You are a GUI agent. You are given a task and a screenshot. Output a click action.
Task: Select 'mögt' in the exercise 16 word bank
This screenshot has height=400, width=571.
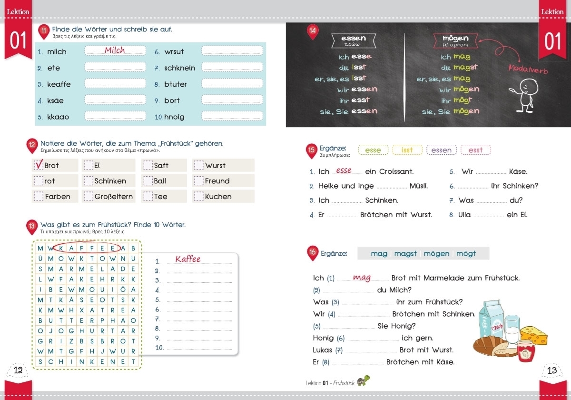[466, 254]
